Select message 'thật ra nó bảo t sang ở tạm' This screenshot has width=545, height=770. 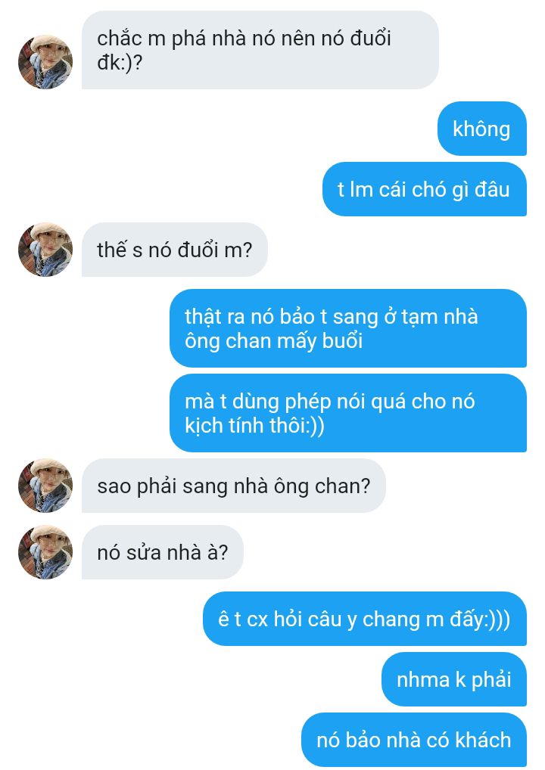(348, 328)
